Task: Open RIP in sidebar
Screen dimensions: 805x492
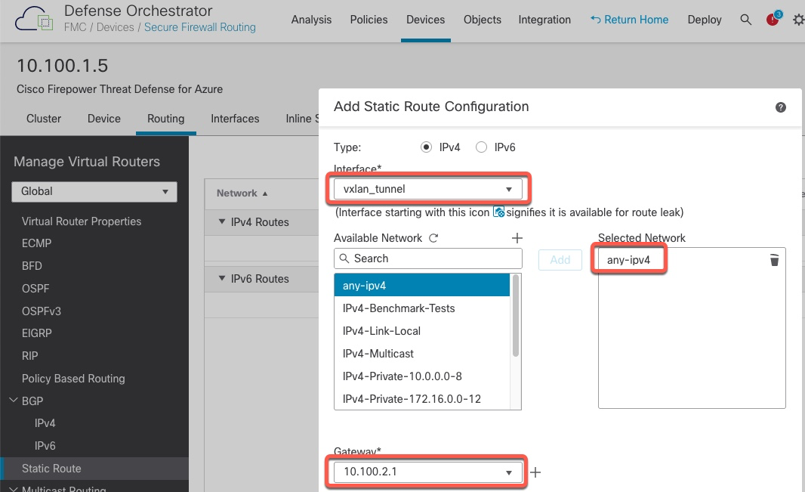Action: (x=29, y=356)
